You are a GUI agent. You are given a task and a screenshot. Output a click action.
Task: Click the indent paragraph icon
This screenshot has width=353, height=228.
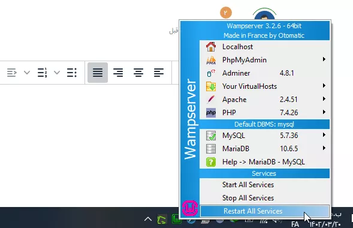click(12, 73)
